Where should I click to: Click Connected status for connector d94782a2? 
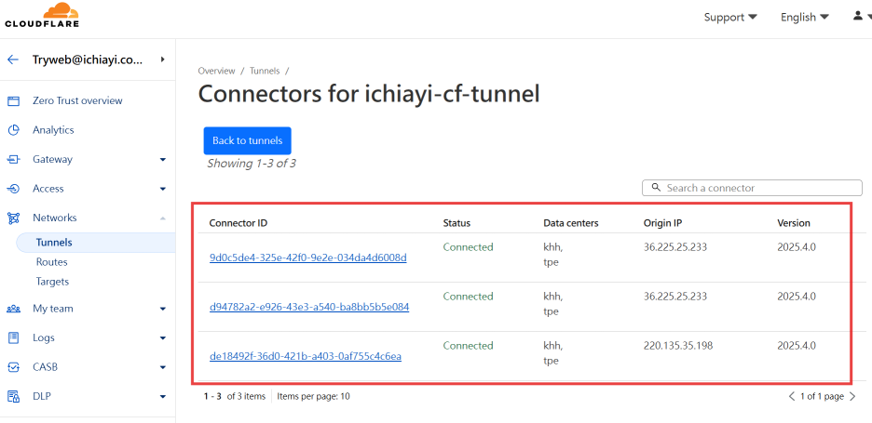(469, 297)
